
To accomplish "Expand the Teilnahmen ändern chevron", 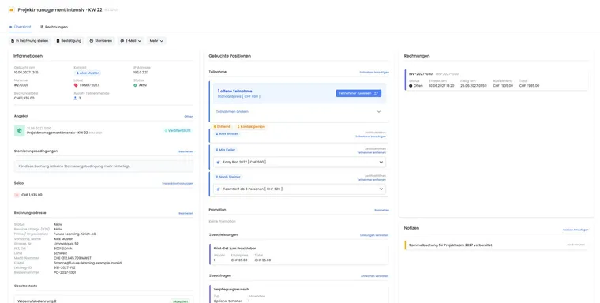I will 379,112.
